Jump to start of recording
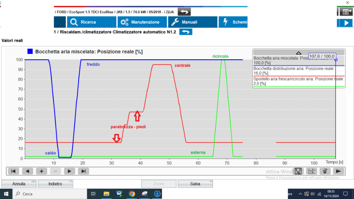This screenshot has height=199, width=354. [x=13, y=171]
